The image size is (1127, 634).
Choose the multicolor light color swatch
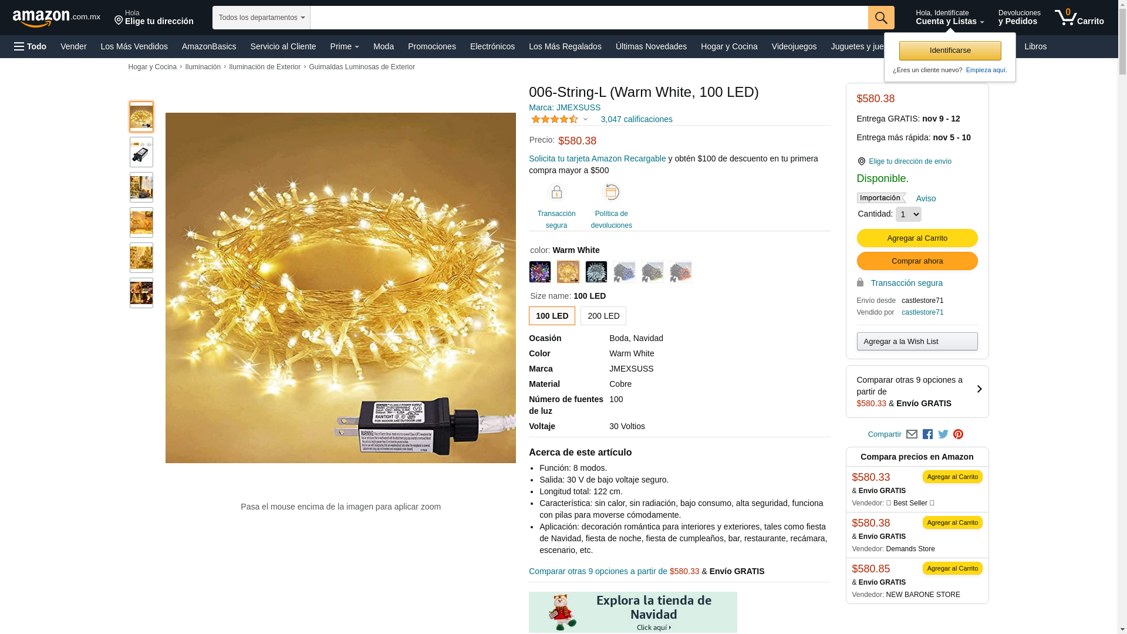coord(540,272)
